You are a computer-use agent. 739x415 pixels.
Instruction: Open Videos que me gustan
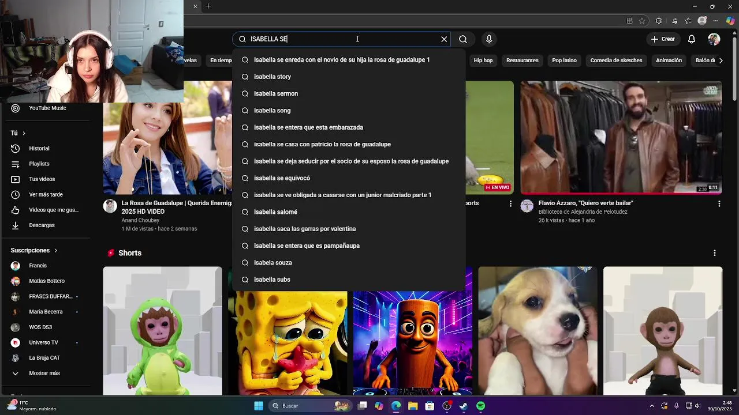pyautogui.click(x=46, y=210)
